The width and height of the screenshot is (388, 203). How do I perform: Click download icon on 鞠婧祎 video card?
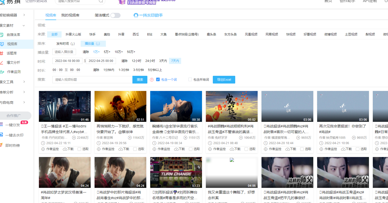click(x=176, y=149)
